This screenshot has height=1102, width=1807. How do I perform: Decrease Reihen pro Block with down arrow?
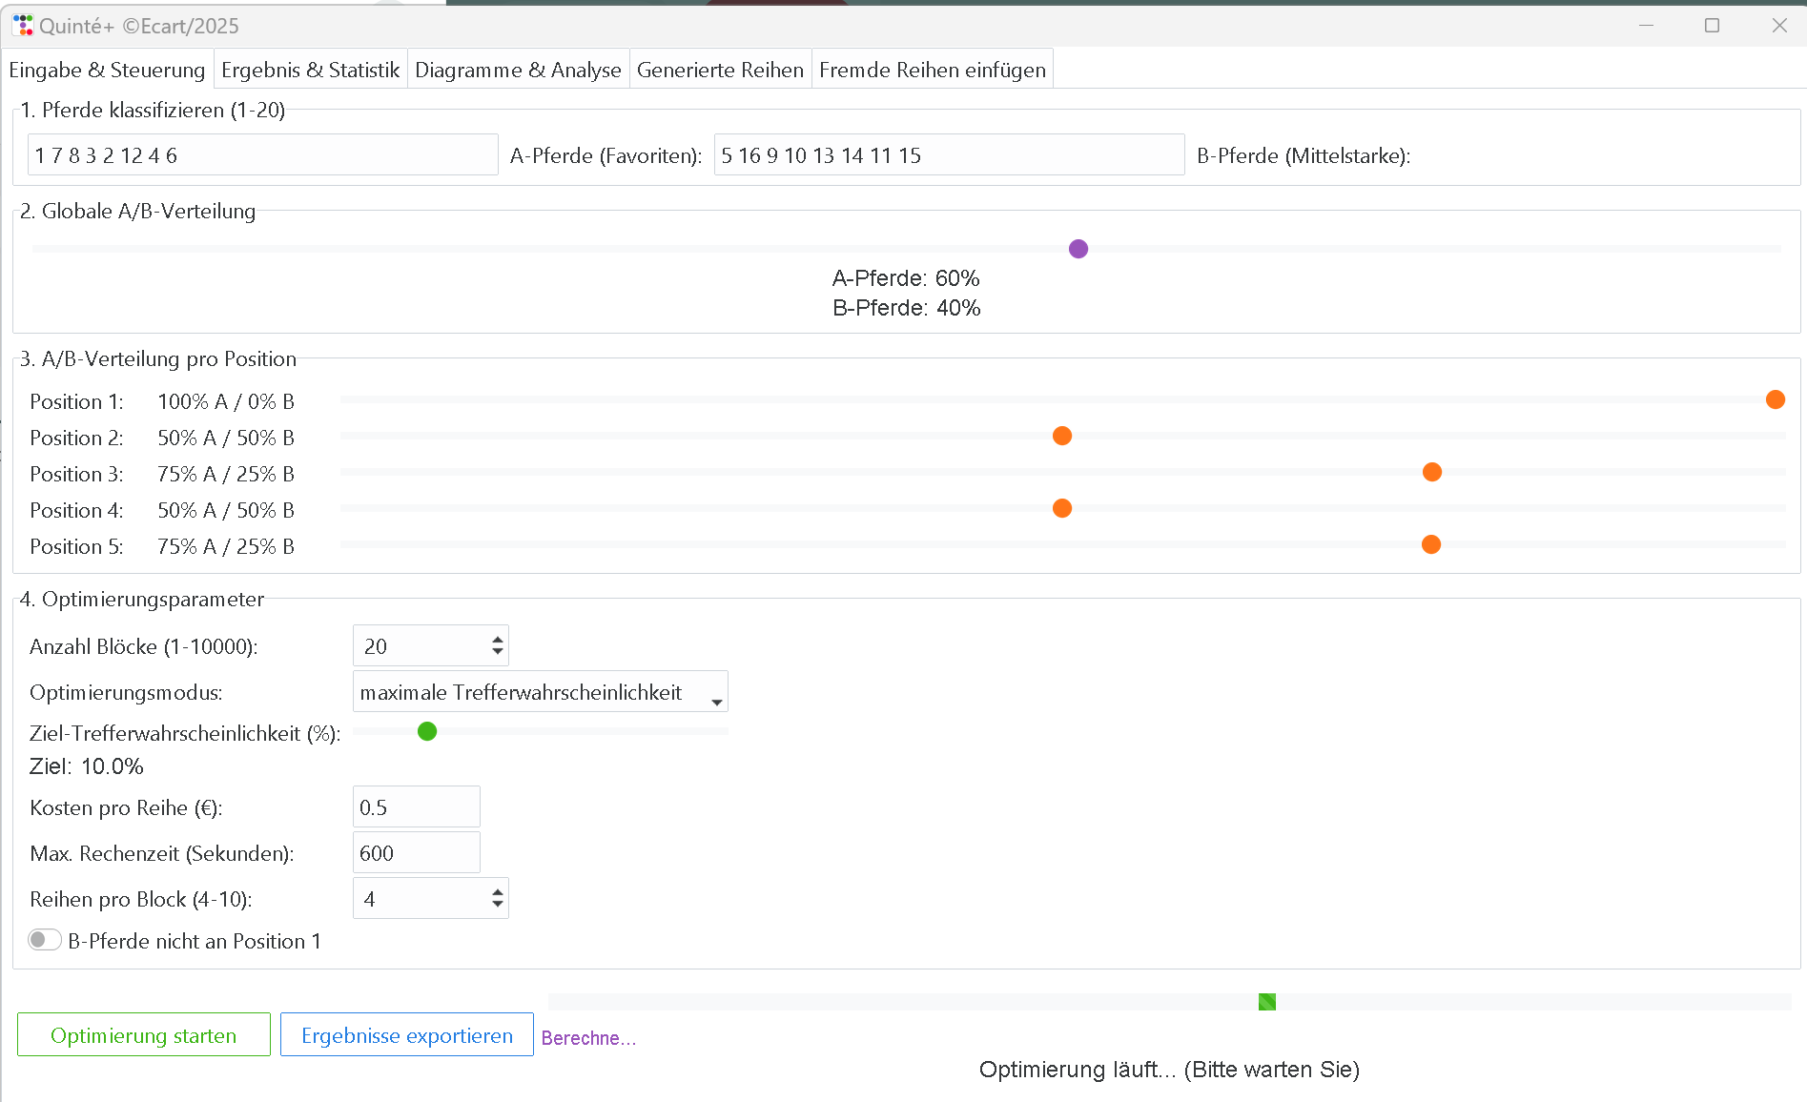click(498, 905)
